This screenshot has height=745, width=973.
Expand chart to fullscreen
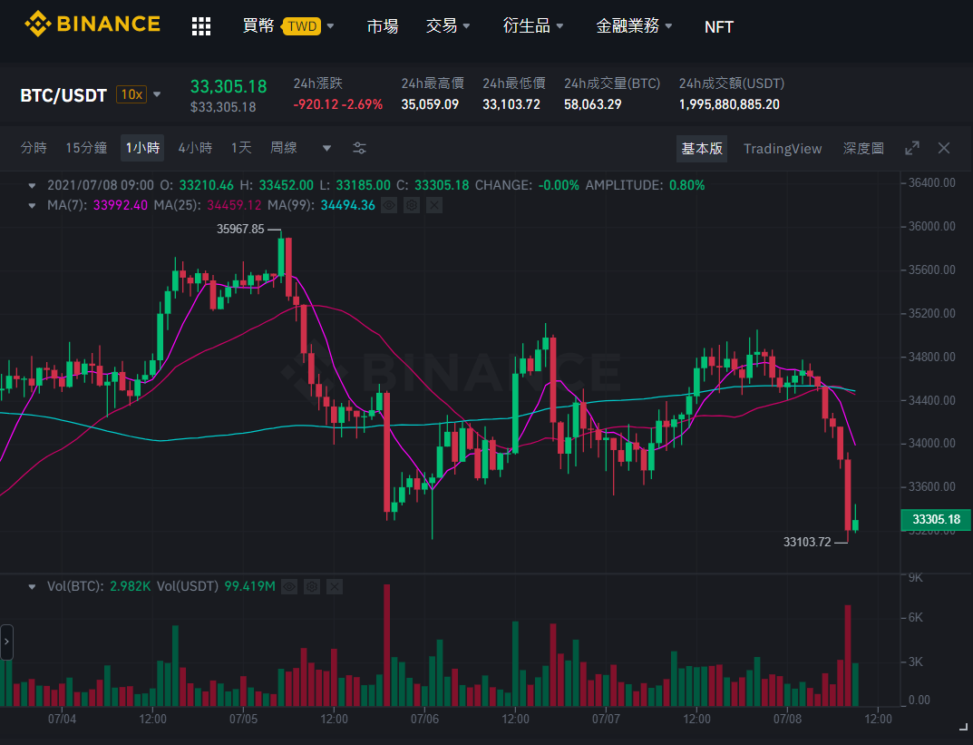[911, 149]
